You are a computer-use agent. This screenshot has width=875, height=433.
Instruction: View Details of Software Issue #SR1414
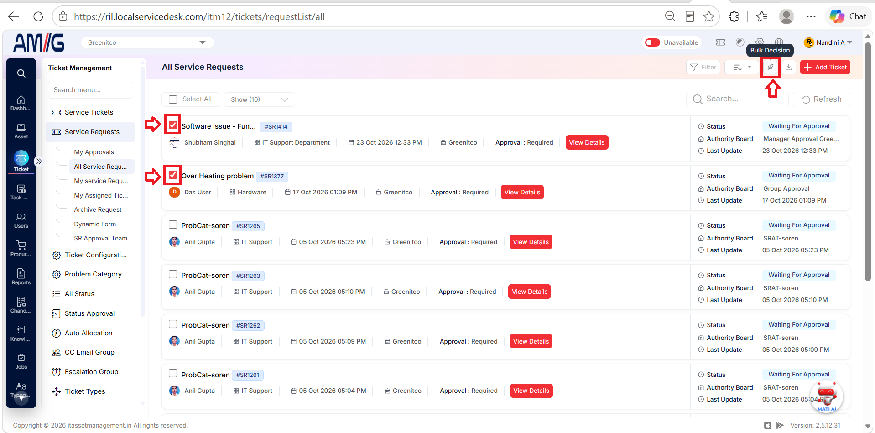click(x=587, y=142)
